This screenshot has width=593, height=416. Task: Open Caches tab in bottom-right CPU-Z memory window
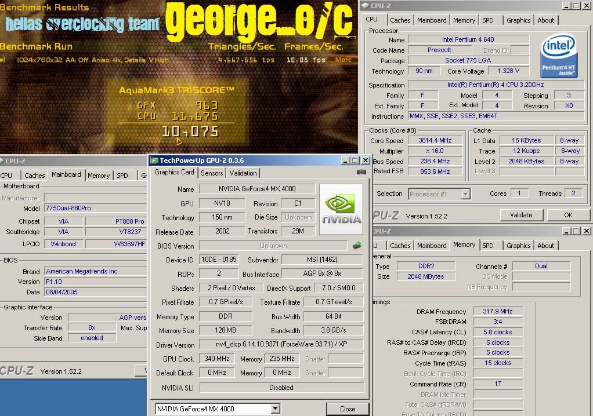tap(400, 246)
